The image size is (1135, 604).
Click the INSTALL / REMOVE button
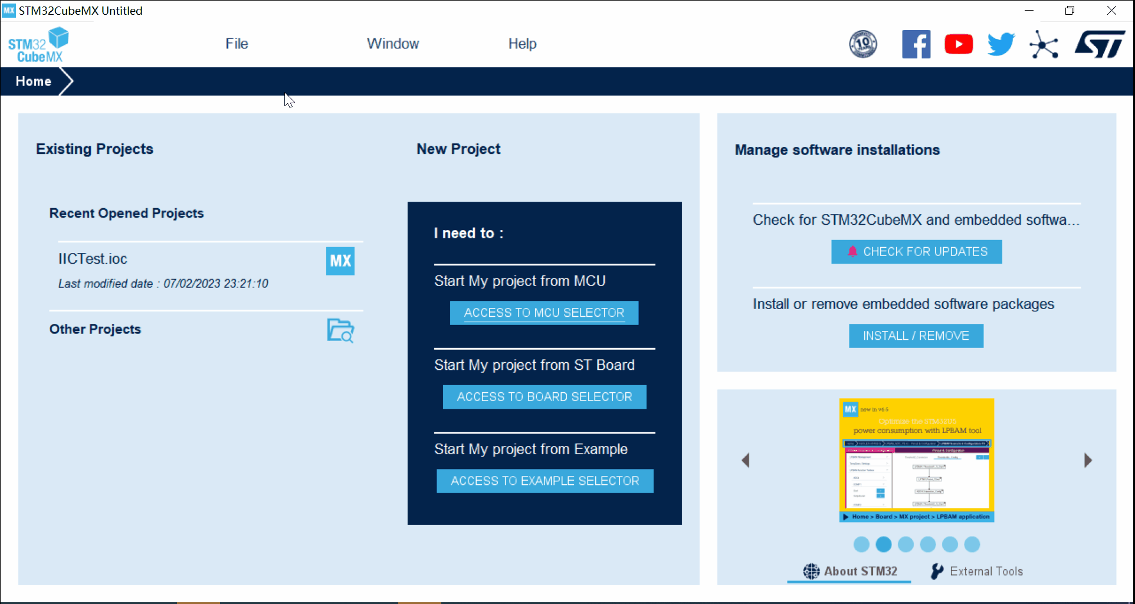[x=916, y=336]
